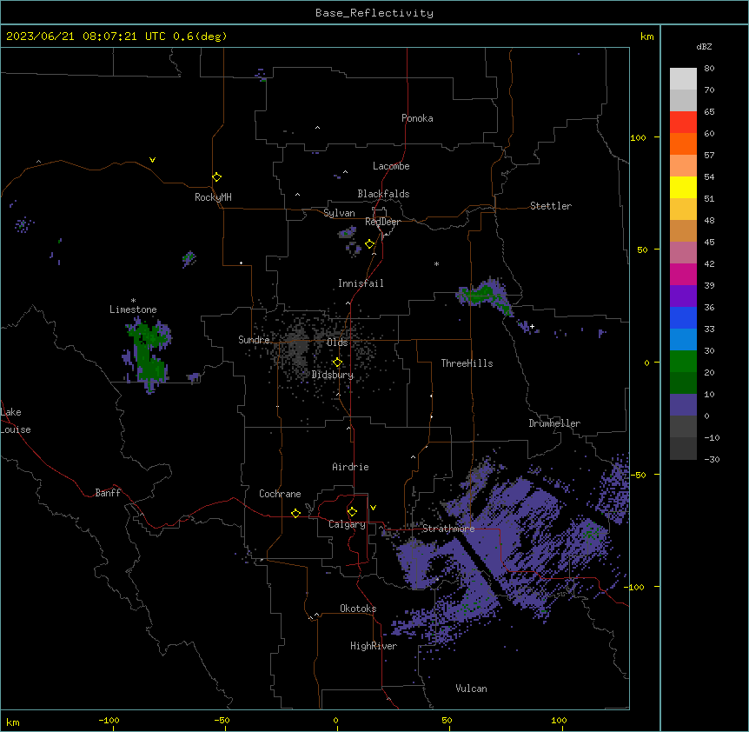The width and height of the screenshot is (749, 732).
Task: Select the slate purple 0-10 dBZ swatch
Action: (683, 405)
